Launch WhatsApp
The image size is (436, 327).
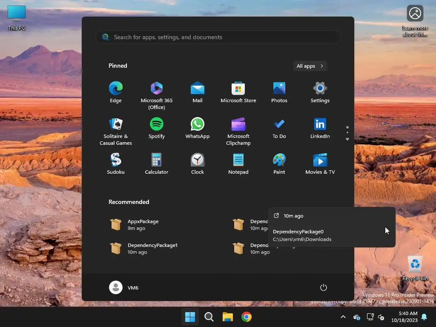point(198,129)
